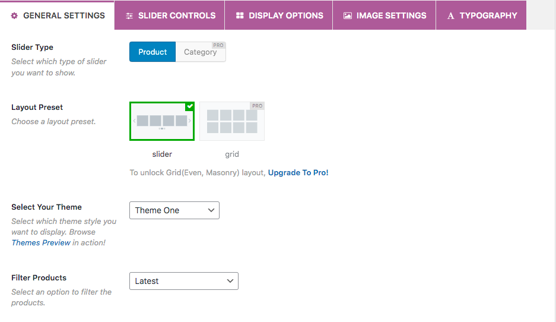This screenshot has width=556, height=322.
Task: Select Product slider type
Action: pos(152,52)
